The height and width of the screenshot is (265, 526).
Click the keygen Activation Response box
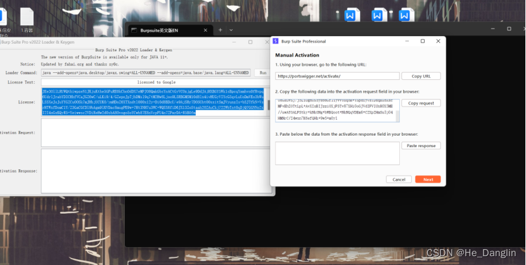[x=156, y=171]
